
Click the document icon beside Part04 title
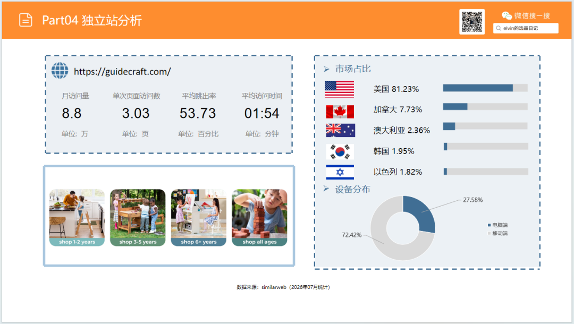tap(26, 20)
